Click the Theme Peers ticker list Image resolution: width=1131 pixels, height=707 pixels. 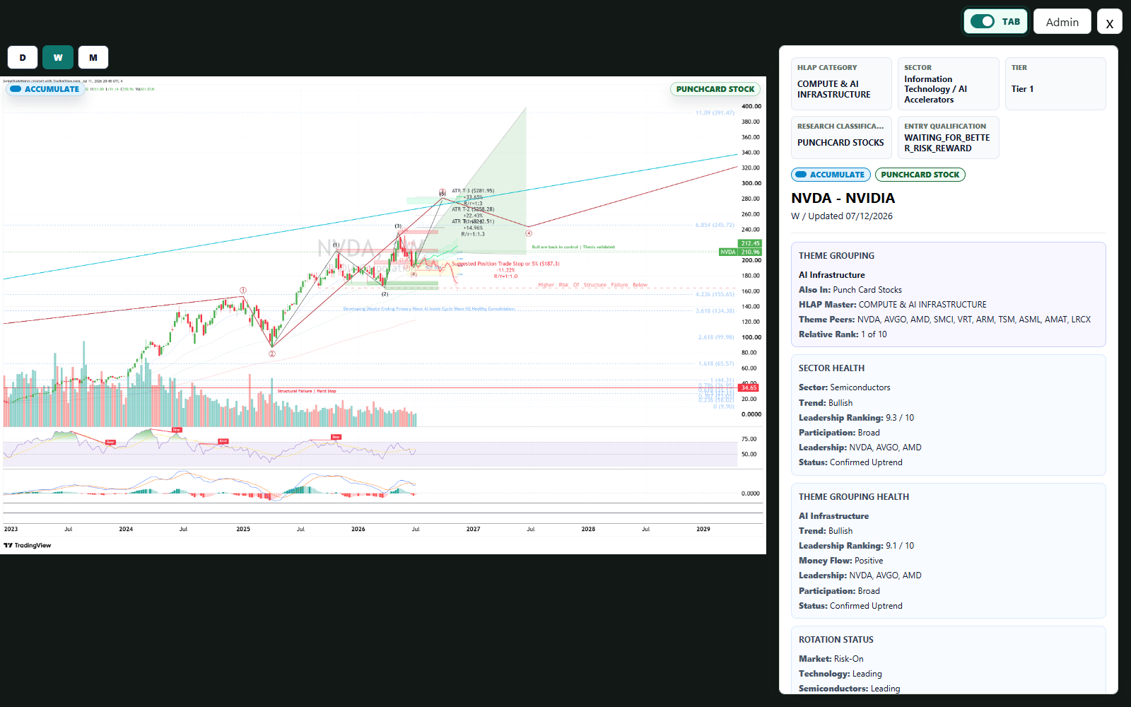973,320
